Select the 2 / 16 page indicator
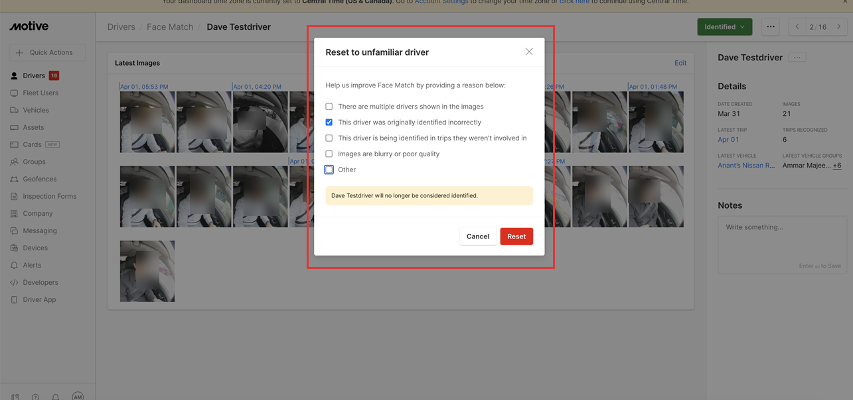This screenshot has width=853, height=400. (x=818, y=27)
